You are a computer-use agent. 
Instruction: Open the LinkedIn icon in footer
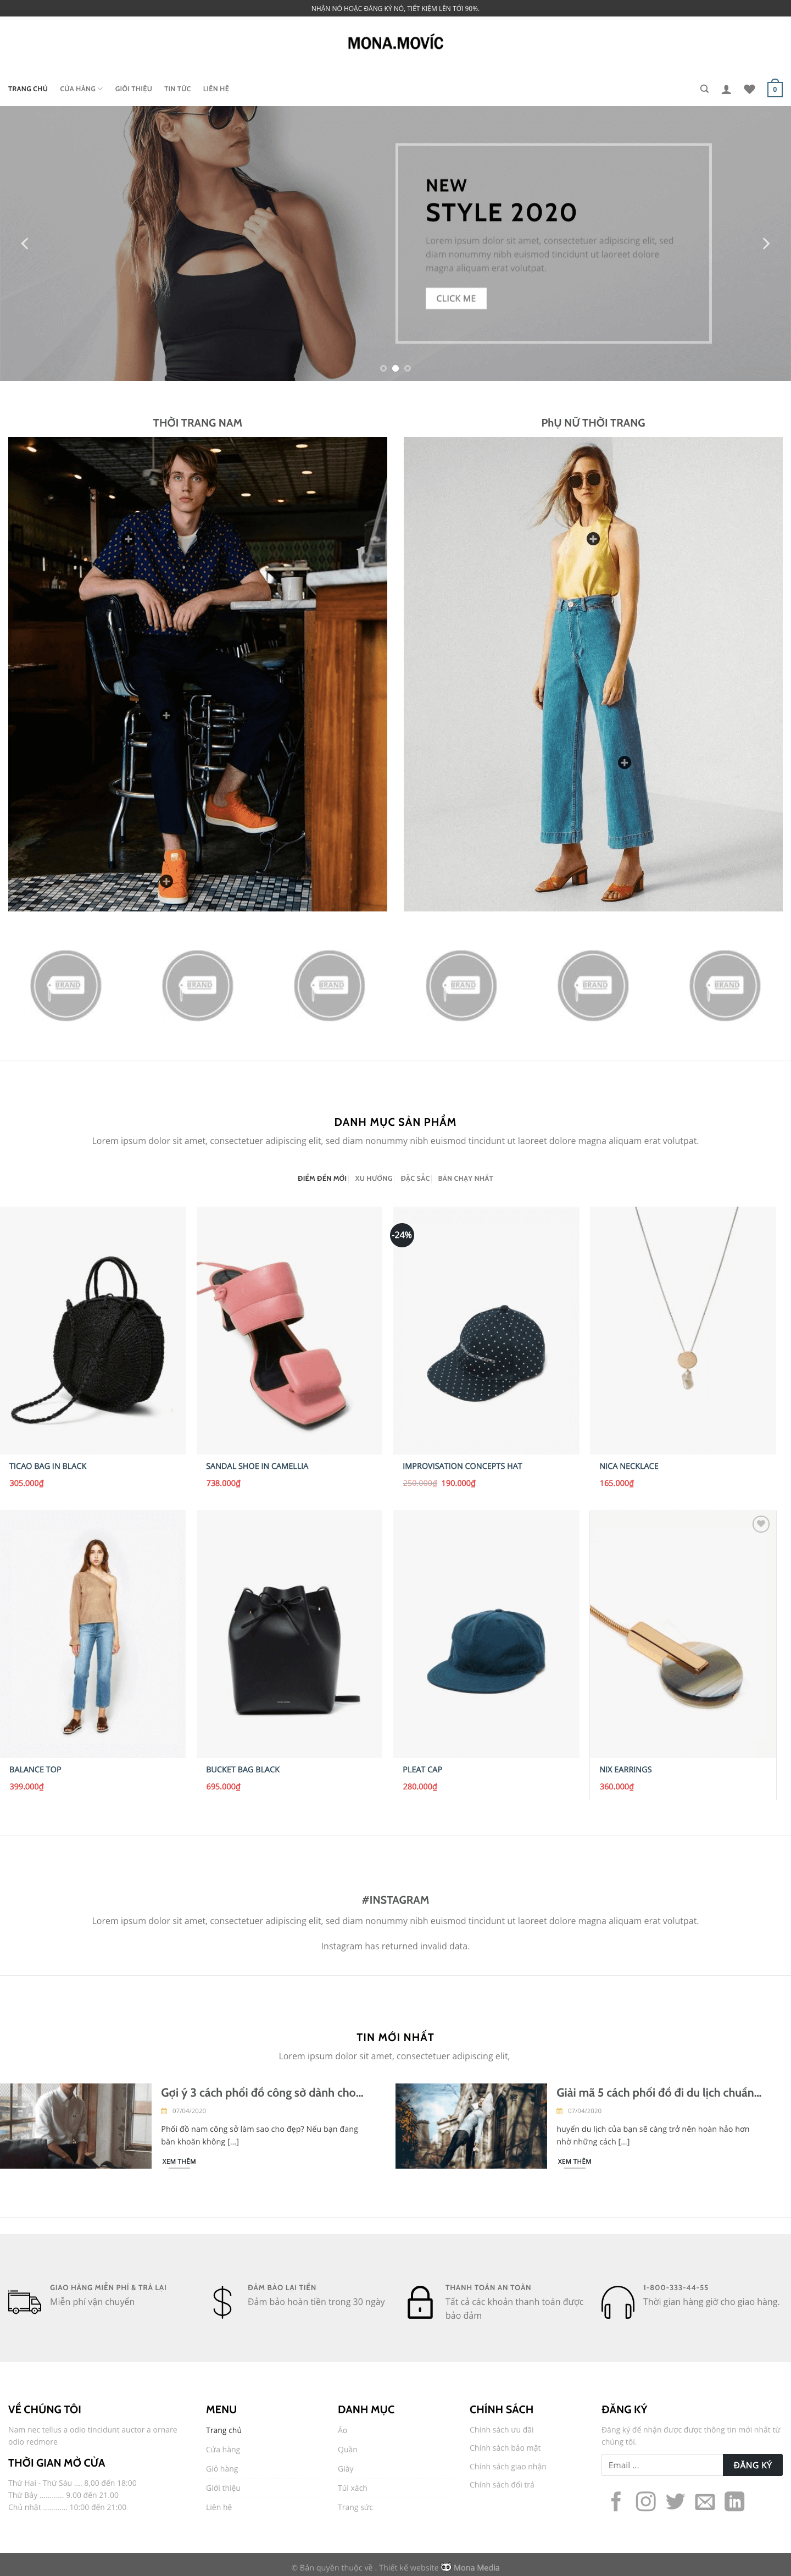(x=734, y=2501)
